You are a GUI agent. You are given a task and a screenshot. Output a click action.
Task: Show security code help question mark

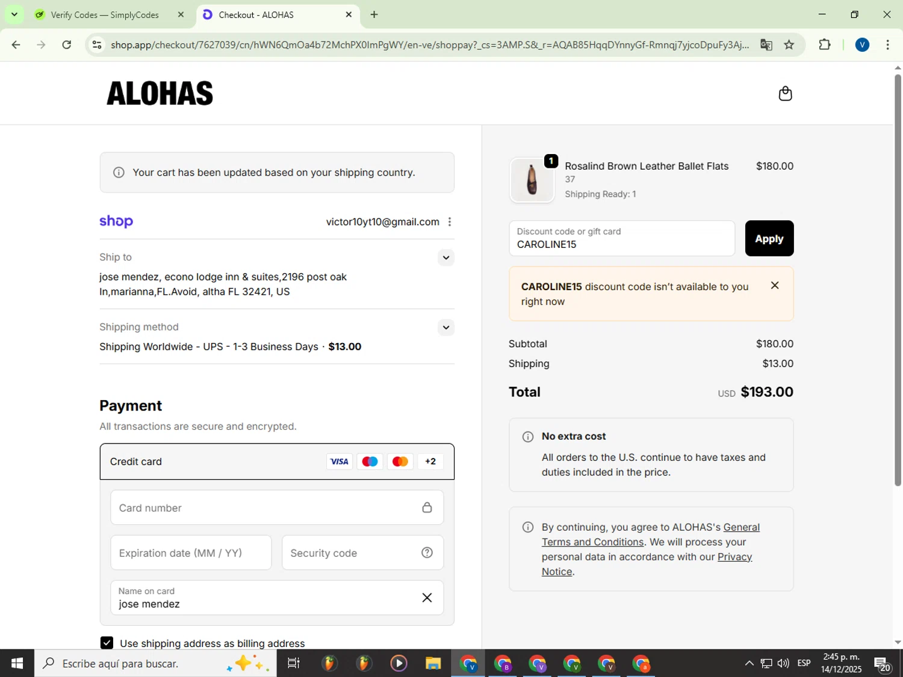tap(427, 552)
